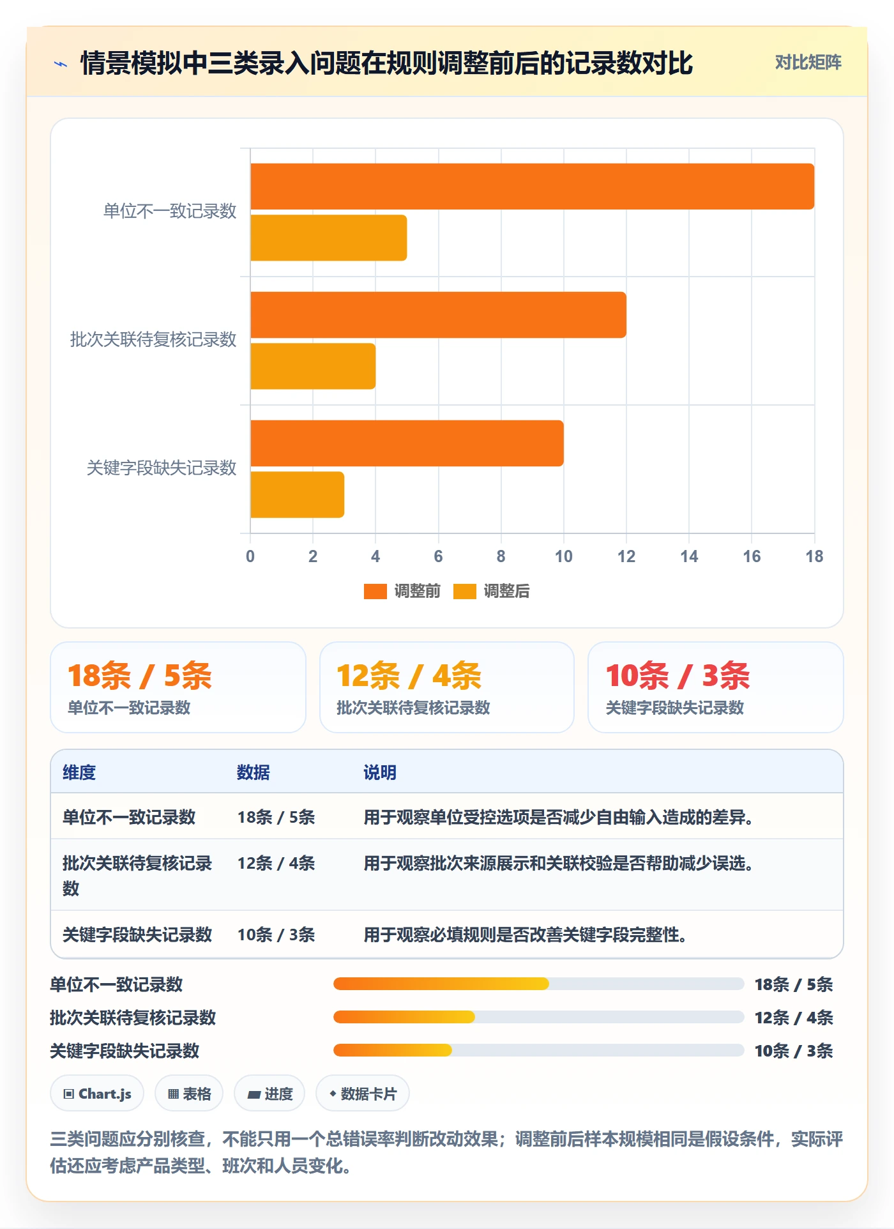Click the description about 单位受控选项
This screenshot has height=1229, width=894.
[x=560, y=818]
